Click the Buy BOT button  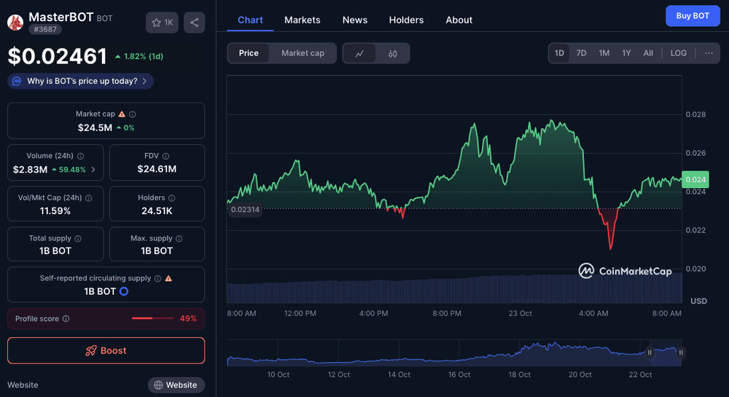pos(692,16)
